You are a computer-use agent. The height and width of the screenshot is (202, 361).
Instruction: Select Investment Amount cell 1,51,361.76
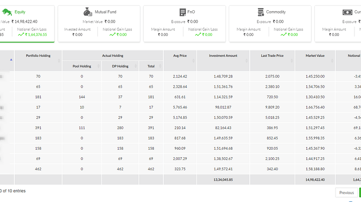(x=223, y=87)
